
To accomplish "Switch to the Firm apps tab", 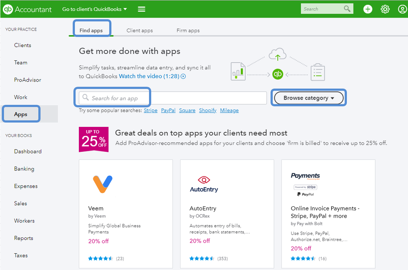I will pos(188,31).
